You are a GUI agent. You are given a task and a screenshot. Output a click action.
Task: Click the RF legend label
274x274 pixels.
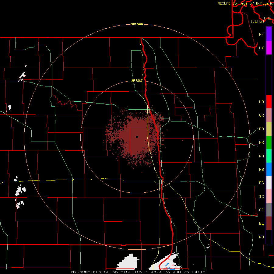point(261,34)
